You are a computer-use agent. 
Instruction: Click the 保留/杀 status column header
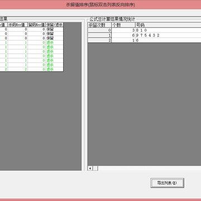55,25
